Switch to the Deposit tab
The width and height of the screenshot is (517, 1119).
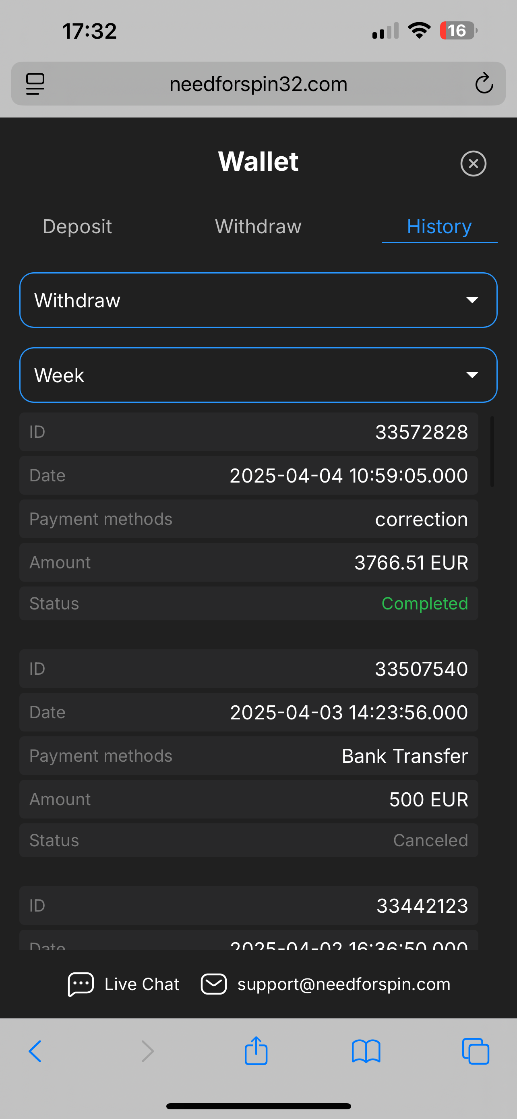click(77, 226)
